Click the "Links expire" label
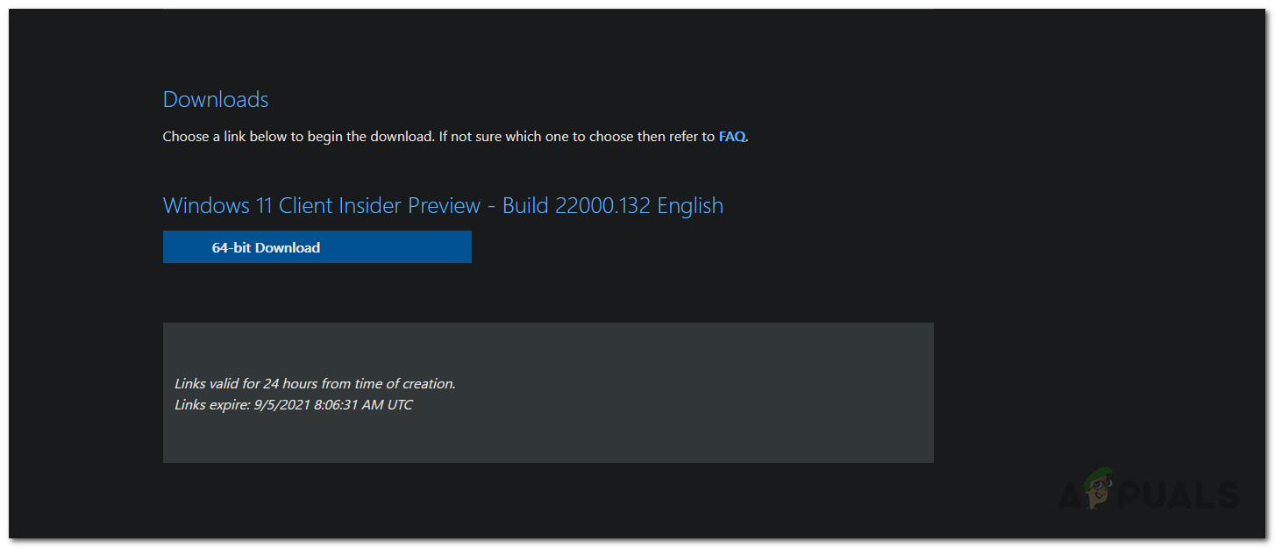This screenshot has width=1275, height=548. pos(210,405)
